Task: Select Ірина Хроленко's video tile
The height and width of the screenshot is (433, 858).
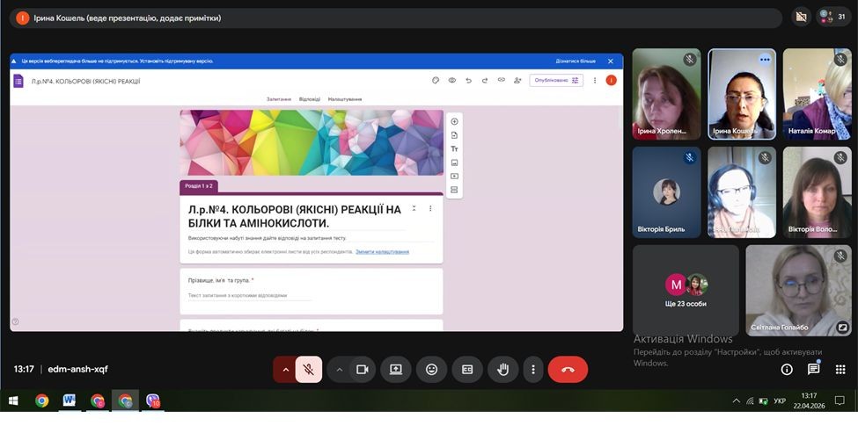Action: click(666, 95)
